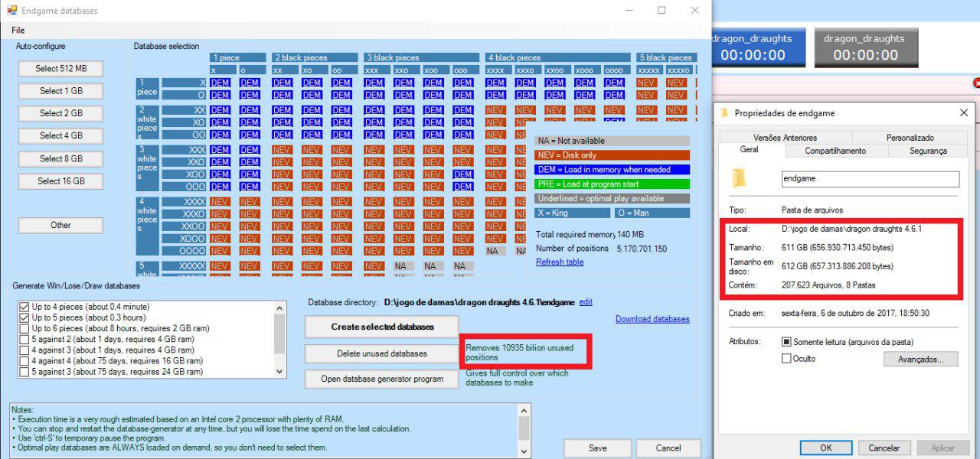Image resolution: width=980 pixels, height=459 pixels.
Task: Open the Download databases link
Action: click(x=652, y=319)
